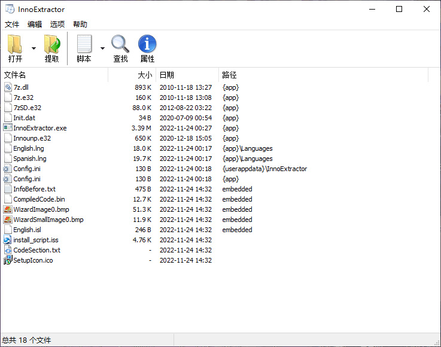The image size is (441, 347).
Task: Click the date 2012-08-22 03:22
Action: pyautogui.click(x=185, y=108)
